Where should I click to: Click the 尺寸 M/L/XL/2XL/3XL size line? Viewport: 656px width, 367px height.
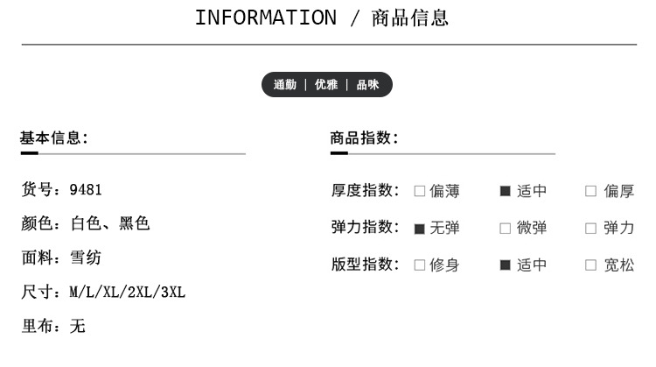[103, 292]
